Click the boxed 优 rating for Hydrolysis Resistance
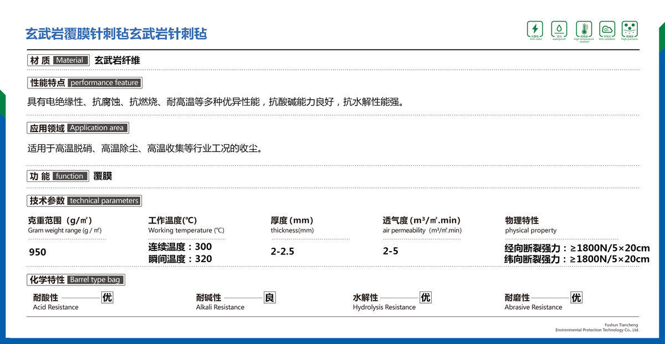The width and height of the screenshot is (665, 344). tap(425, 298)
